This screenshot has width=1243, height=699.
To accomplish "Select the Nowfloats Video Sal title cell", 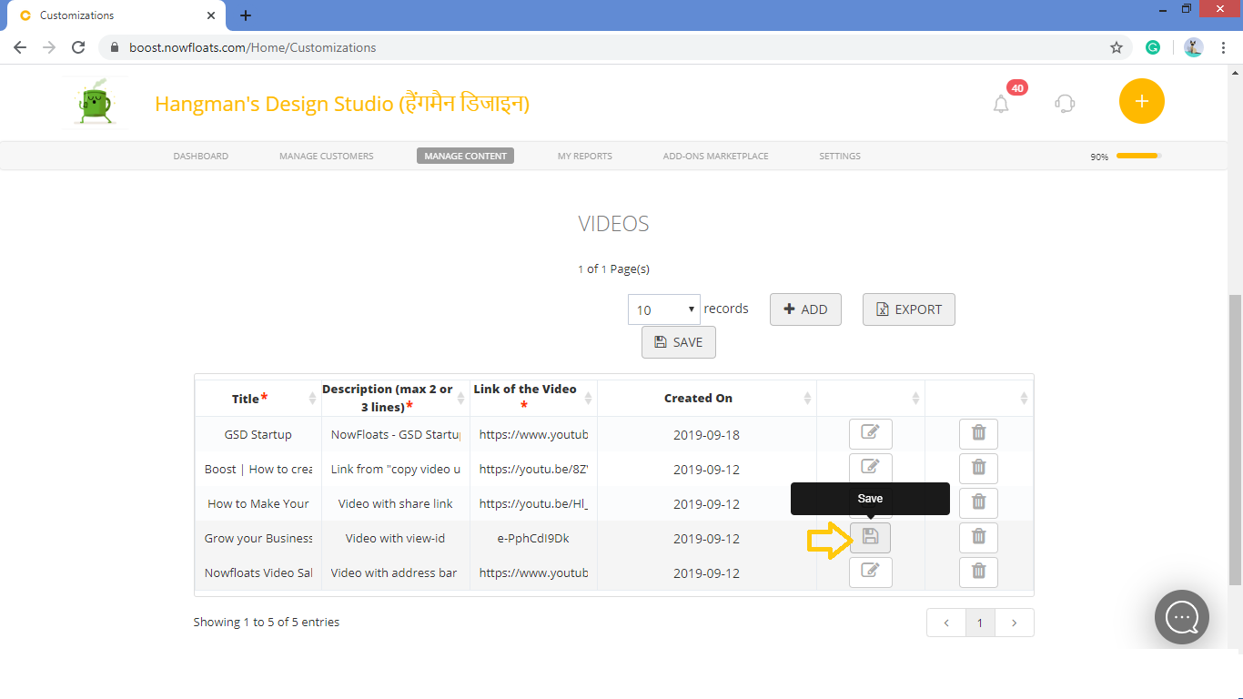I will (258, 572).
